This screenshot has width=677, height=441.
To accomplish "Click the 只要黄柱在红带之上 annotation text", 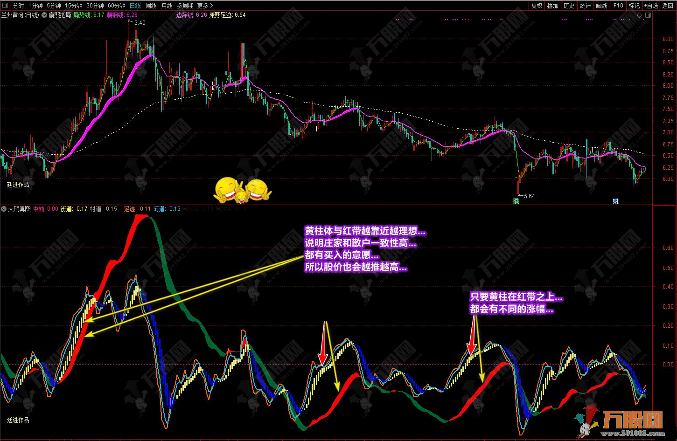I will (x=516, y=297).
